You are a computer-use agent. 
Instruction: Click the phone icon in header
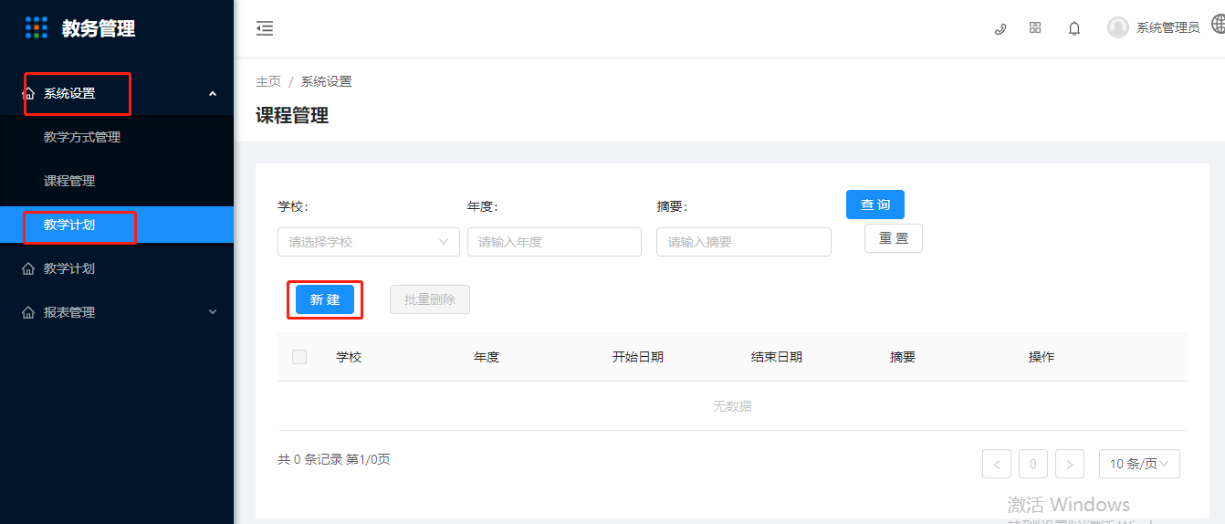coord(1000,28)
